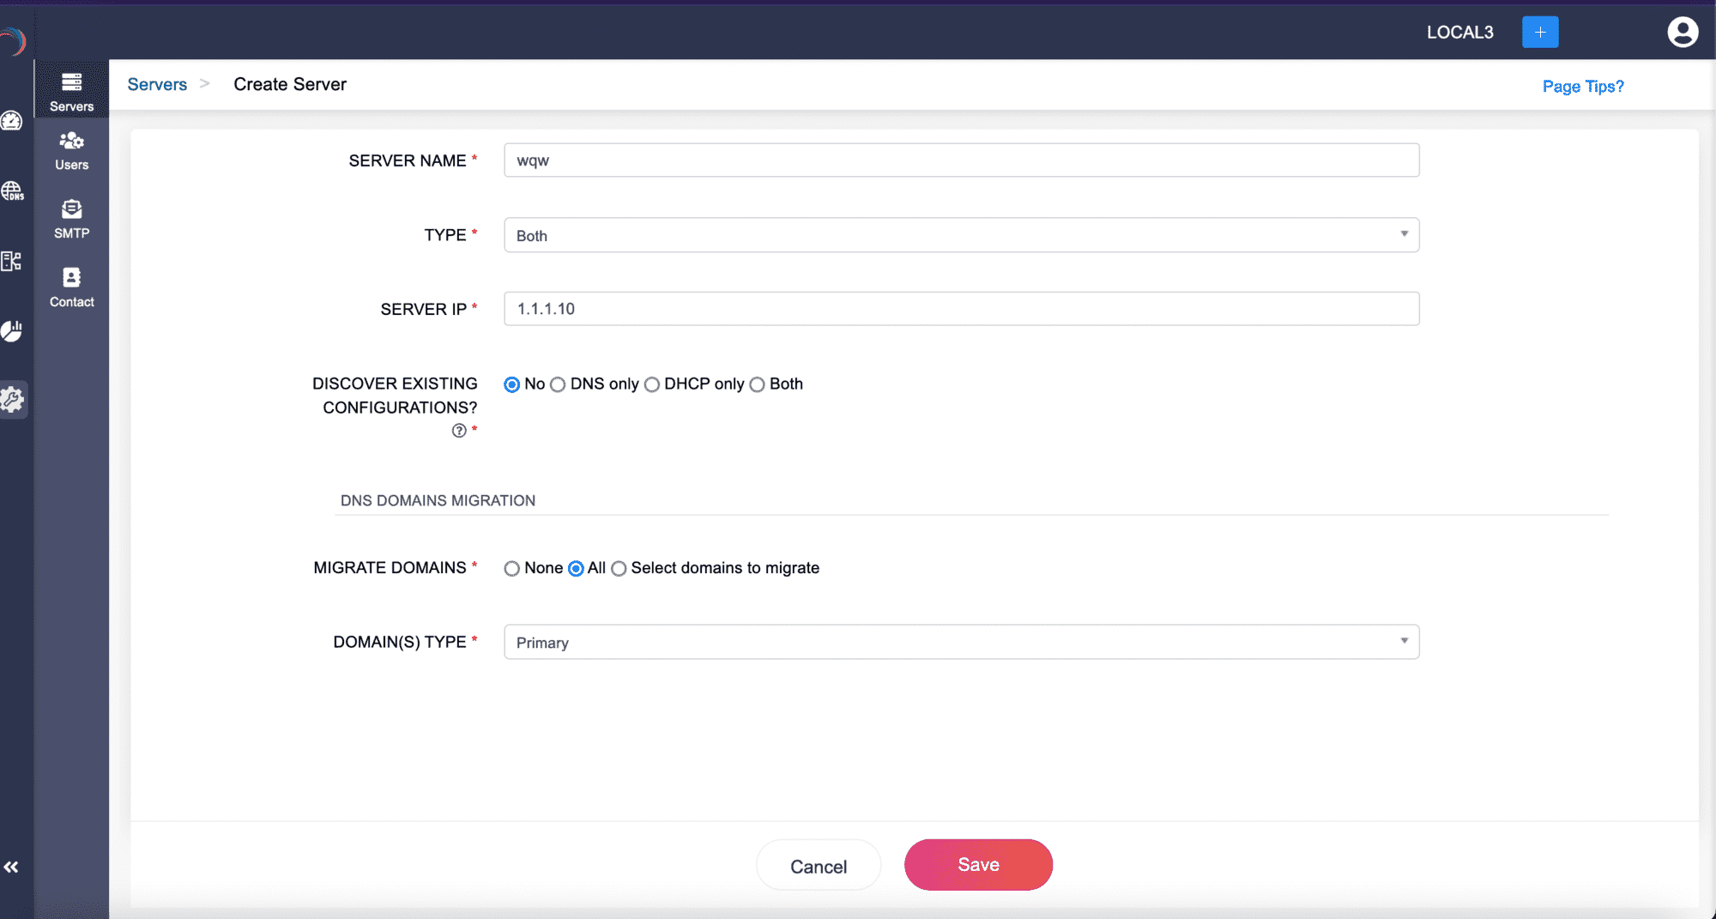The height and width of the screenshot is (919, 1716).
Task: Click the Save button
Action: click(978, 865)
